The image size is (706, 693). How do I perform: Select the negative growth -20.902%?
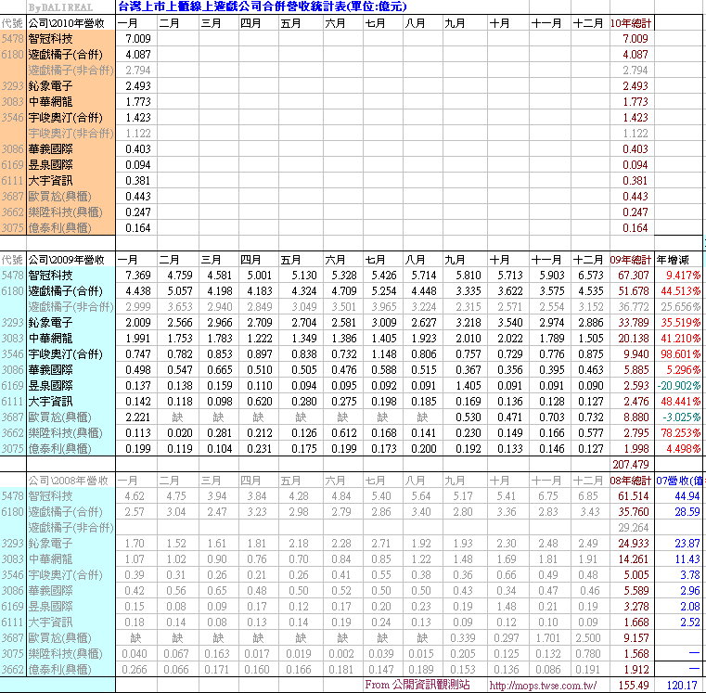[678, 385]
